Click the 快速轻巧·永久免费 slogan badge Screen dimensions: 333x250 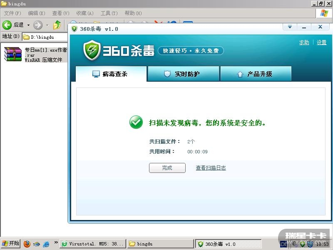tap(191, 50)
